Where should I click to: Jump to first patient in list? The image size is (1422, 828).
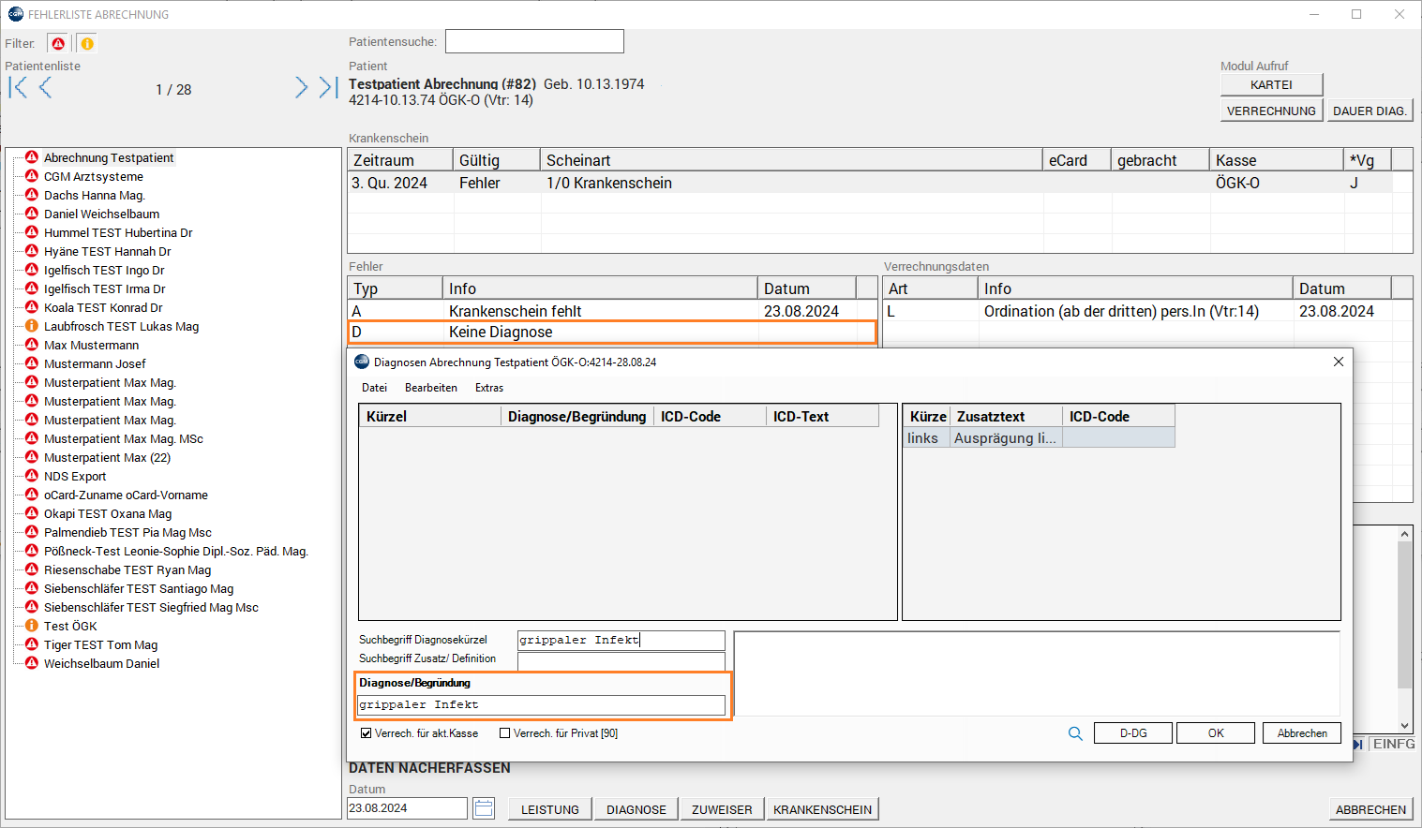coord(18,88)
